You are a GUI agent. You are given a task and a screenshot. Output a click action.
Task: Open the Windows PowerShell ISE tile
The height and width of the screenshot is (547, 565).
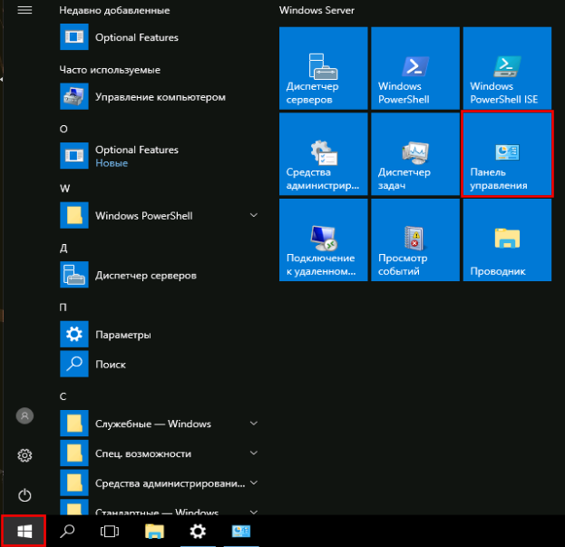507,68
